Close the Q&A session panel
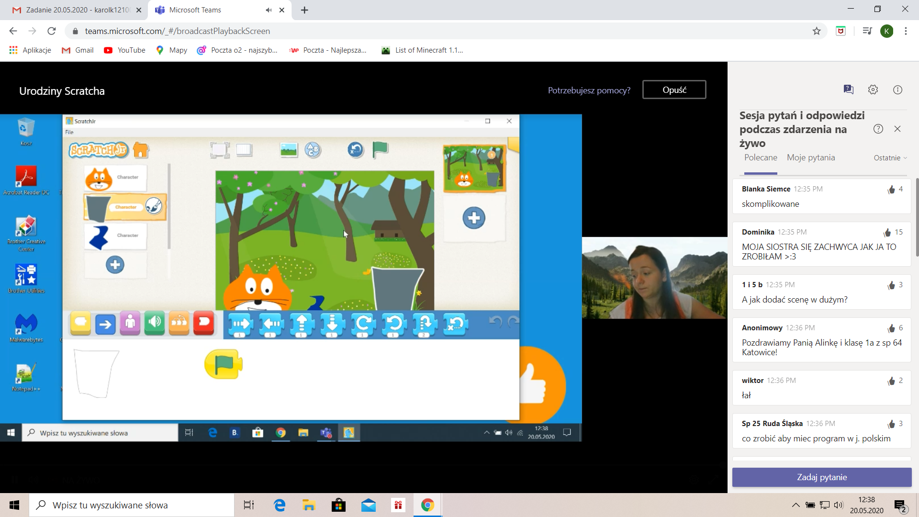Image resolution: width=919 pixels, height=517 pixels. pos(897,129)
